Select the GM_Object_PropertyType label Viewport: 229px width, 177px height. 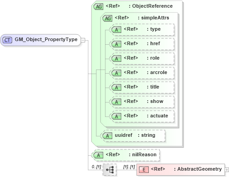coord(46,39)
